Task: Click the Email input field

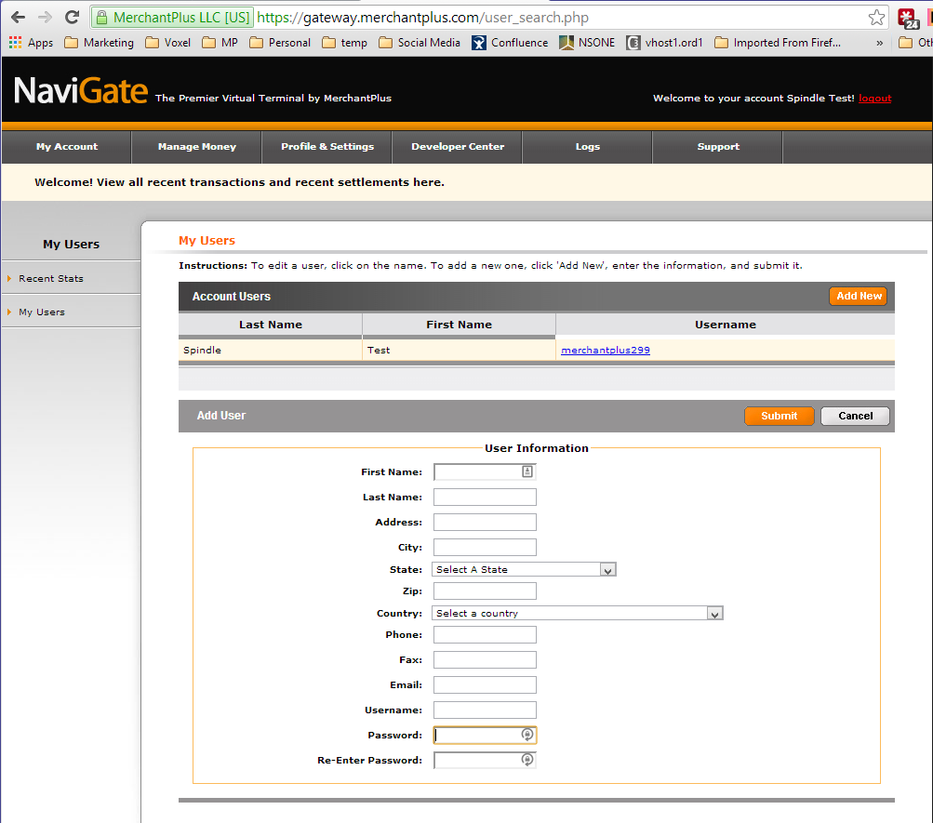Action: 485,685
